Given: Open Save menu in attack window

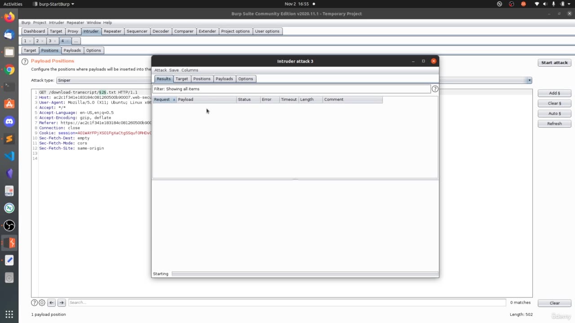Looking at the screenshot, I should 174,70.
